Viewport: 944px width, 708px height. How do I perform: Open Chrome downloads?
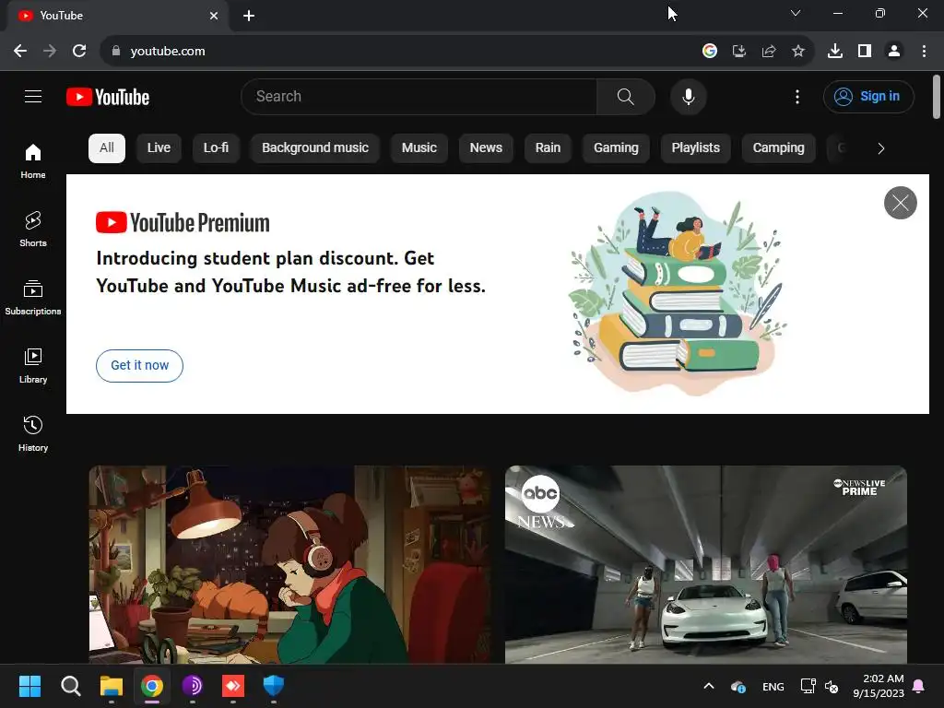[x=835, y=52]
